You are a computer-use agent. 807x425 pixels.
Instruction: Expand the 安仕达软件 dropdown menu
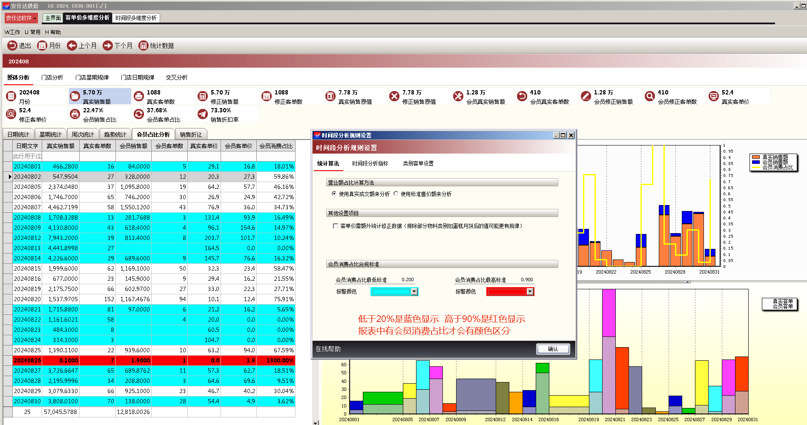(x=21, y=18)
